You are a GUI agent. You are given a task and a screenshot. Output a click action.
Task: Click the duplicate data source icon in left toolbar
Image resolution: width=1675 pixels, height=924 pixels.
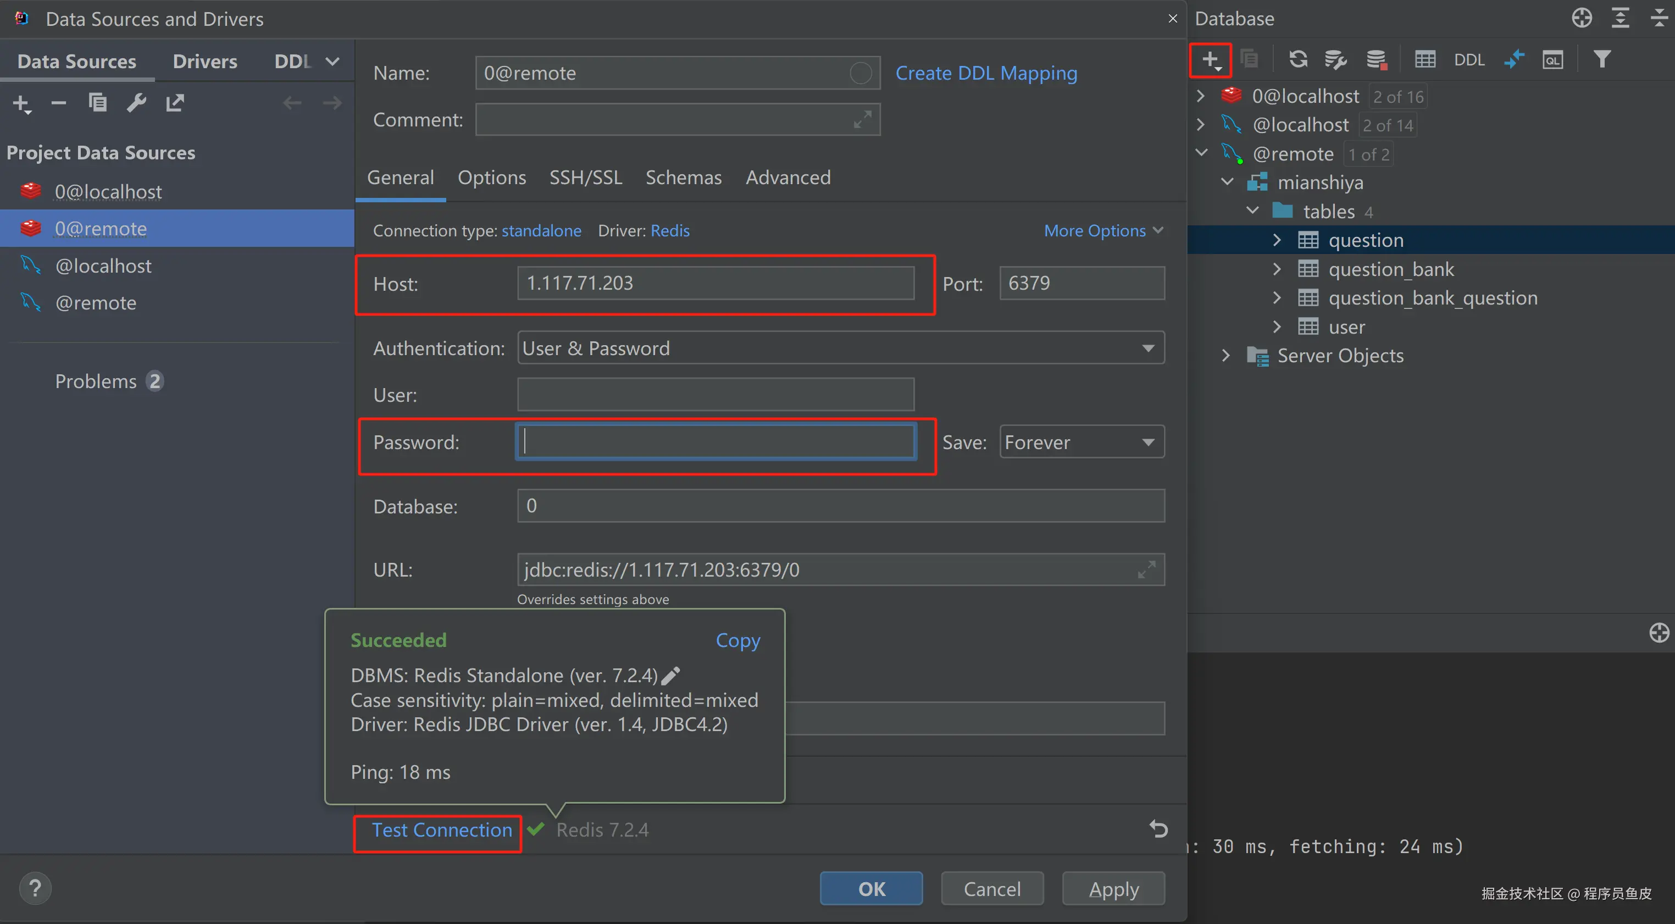pos(97,103)
